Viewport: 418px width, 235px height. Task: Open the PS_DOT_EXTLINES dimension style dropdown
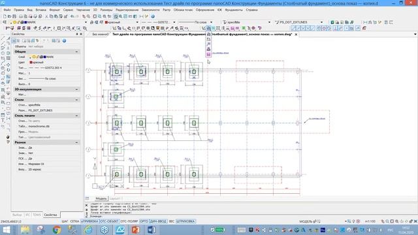coord(321,22)
